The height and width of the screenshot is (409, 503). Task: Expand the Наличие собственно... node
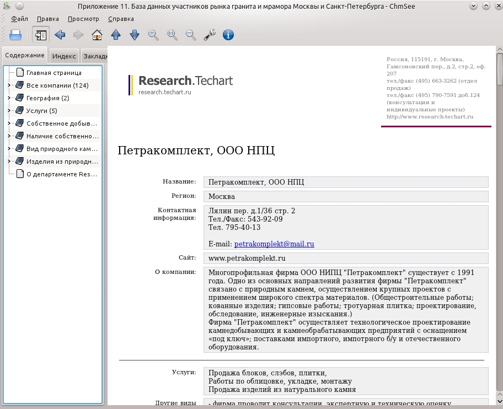9,136
